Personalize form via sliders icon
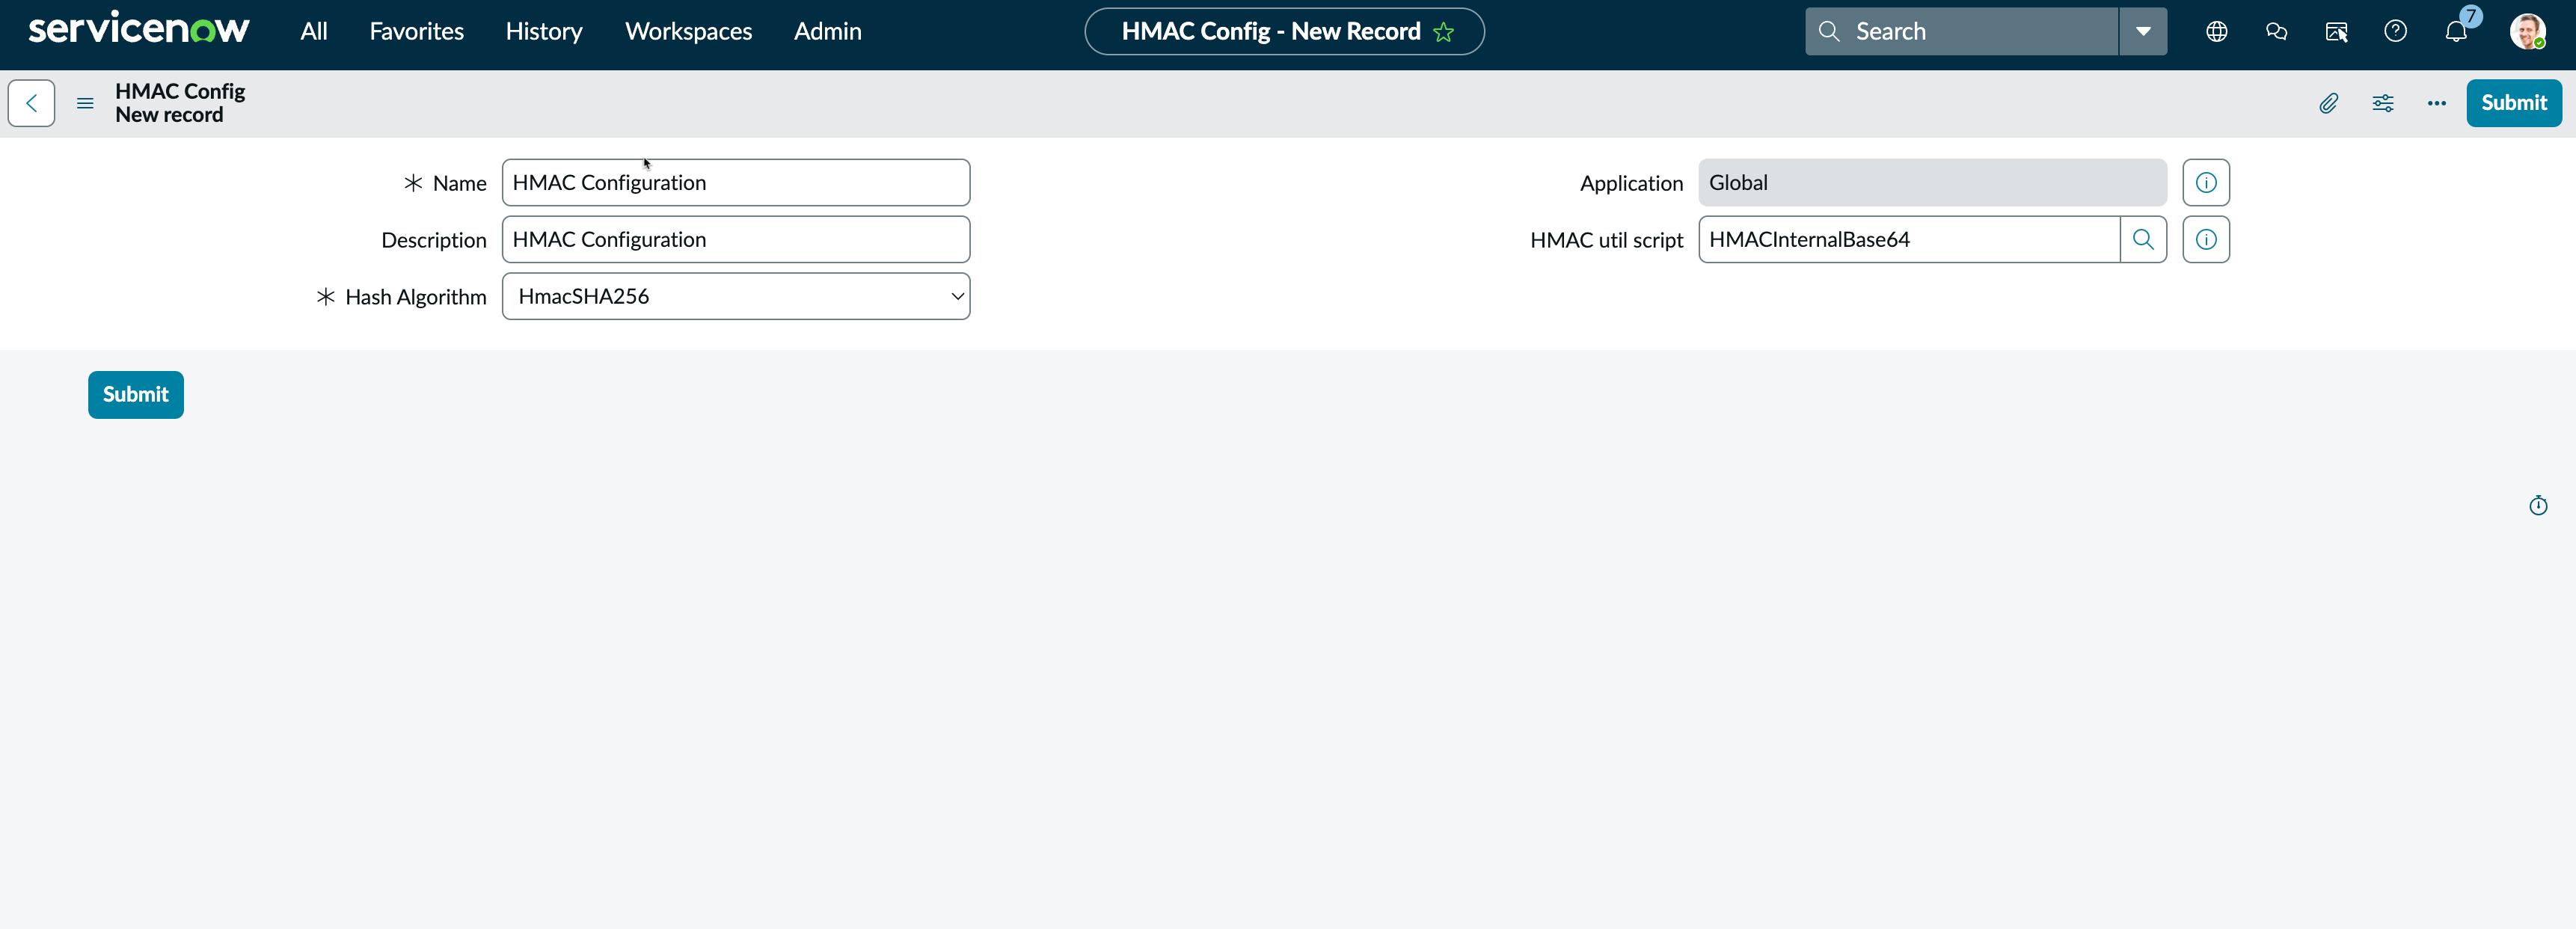This screenshot has height=929, width=2576. pyautogui.click(x=2383, y=103)
